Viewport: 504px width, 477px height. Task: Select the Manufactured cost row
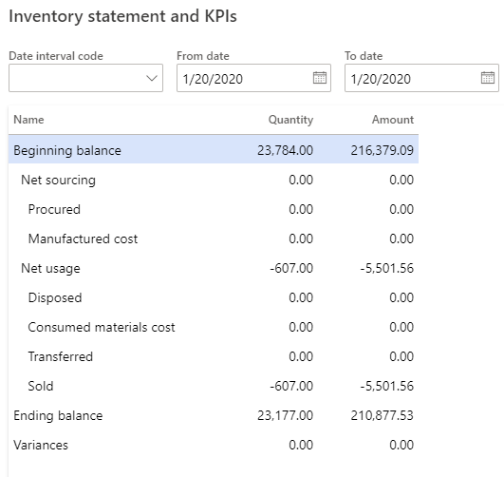click(214, 238)
